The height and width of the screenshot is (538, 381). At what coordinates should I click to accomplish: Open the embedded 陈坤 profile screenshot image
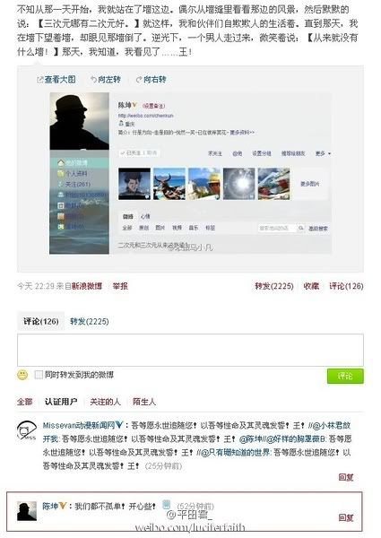pos(191,173)
